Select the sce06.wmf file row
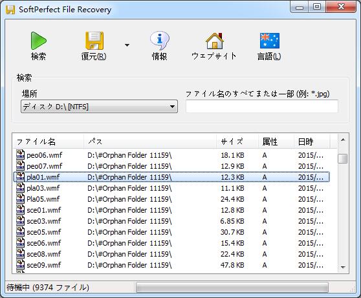The image size is (361, 298). (171, 243)
